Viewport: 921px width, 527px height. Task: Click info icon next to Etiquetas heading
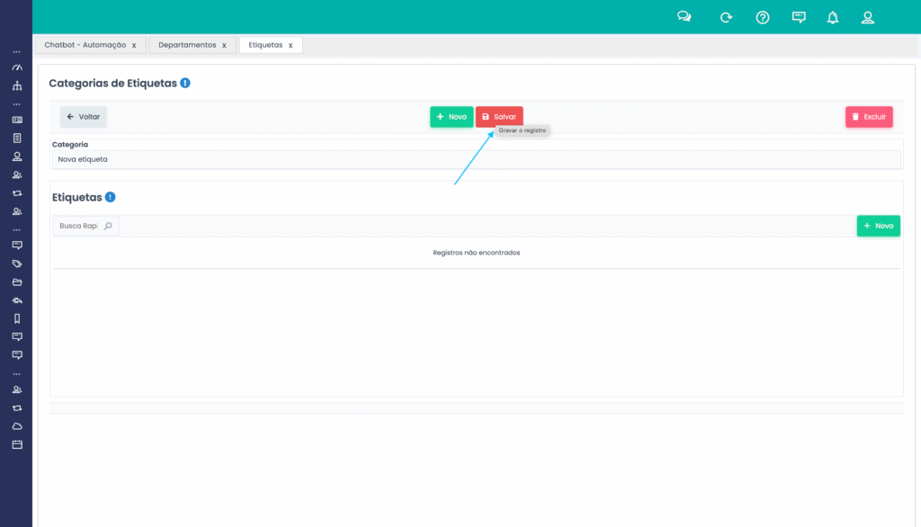pos(110,197)
